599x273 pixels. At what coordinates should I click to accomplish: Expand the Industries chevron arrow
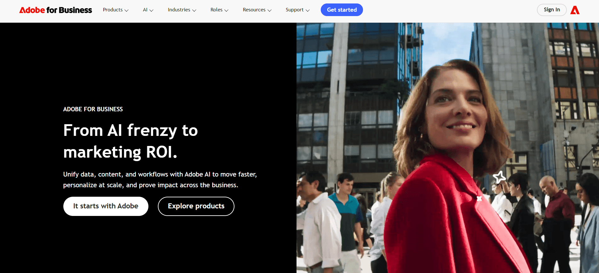pos(194,10)
